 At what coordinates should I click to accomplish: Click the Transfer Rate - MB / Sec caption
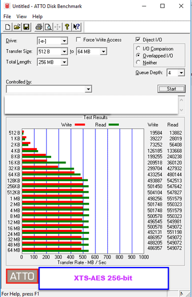pos(82,262)
